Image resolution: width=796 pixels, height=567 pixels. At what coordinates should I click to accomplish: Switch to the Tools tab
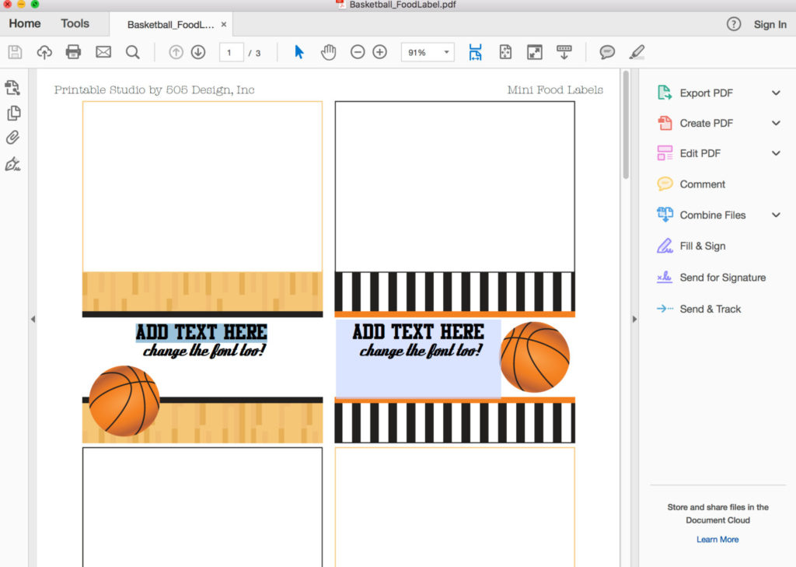click(75, 23)
